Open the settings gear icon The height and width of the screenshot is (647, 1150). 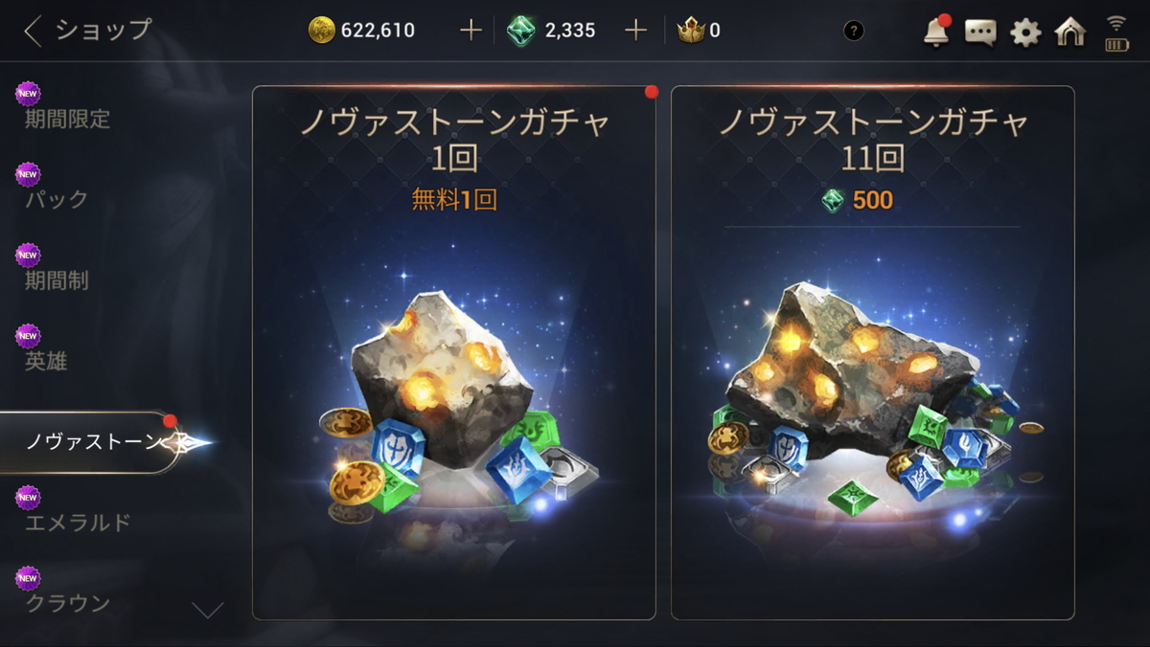(x=1025, y=33)
